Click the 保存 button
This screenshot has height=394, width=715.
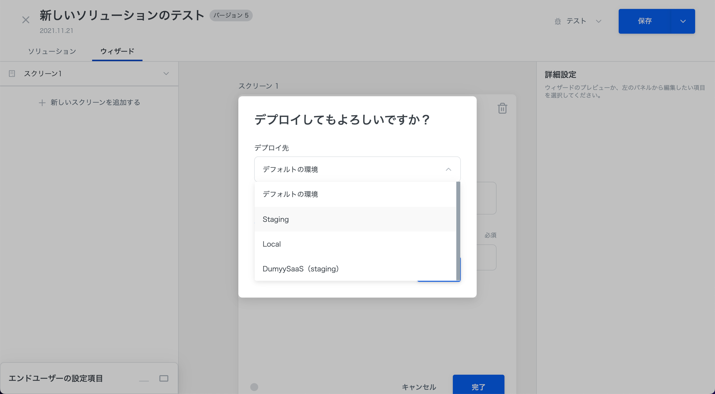pos(645,21)
